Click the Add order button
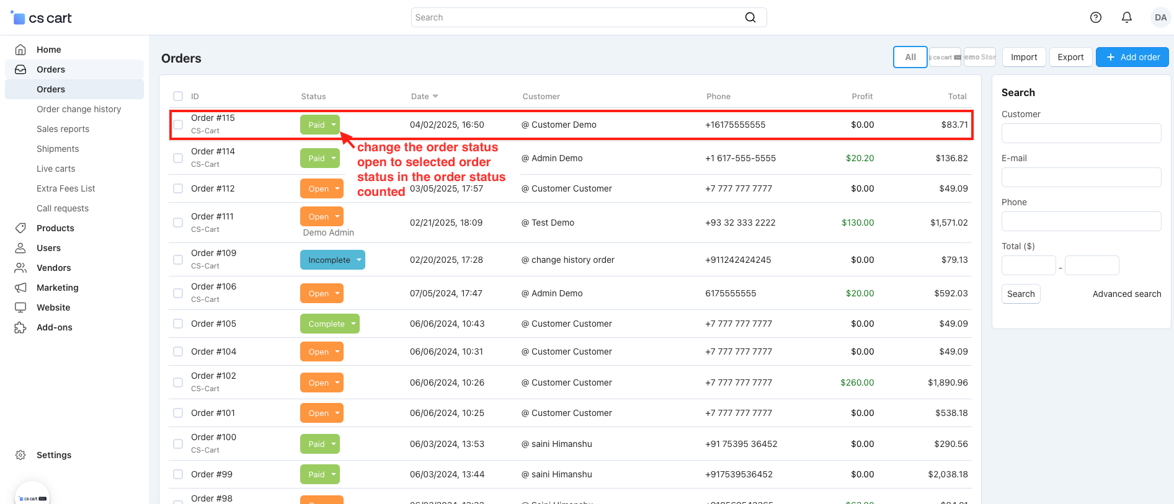Image resolution: width=1174 pixels, height=504 pixels. point(1132,57)
